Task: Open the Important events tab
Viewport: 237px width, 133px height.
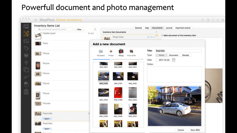Action: (x=183, y=28)
